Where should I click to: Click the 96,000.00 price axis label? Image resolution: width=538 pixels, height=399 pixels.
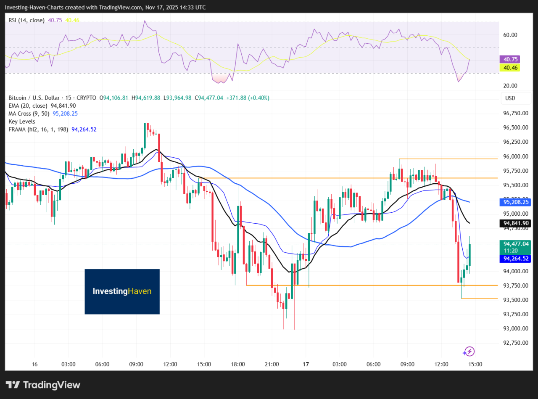click(515, 156)
